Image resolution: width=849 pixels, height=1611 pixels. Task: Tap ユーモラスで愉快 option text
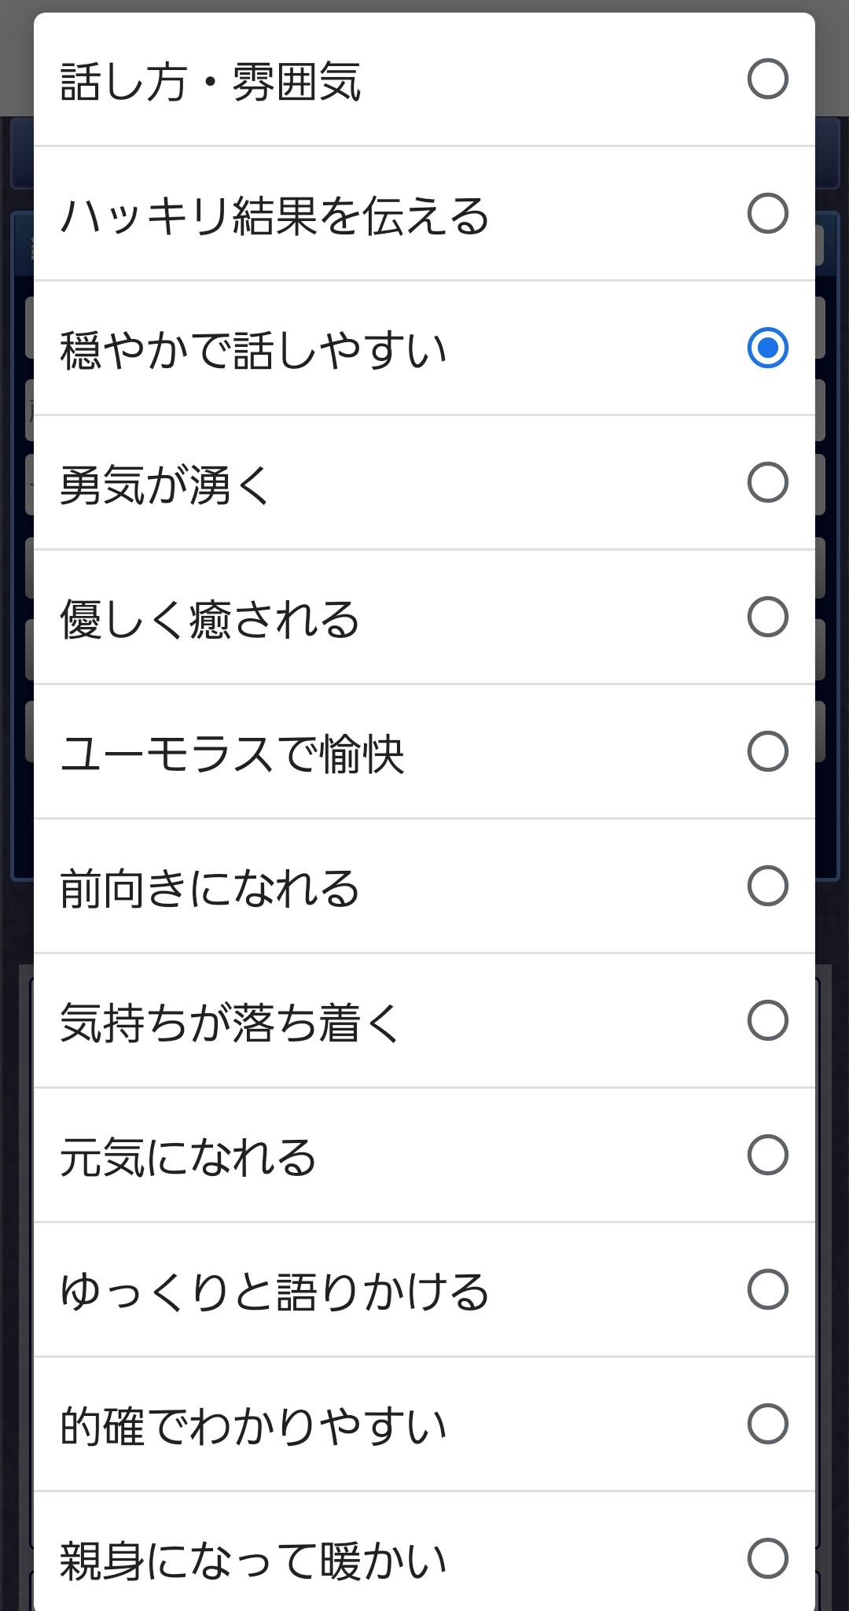[232, 754]
